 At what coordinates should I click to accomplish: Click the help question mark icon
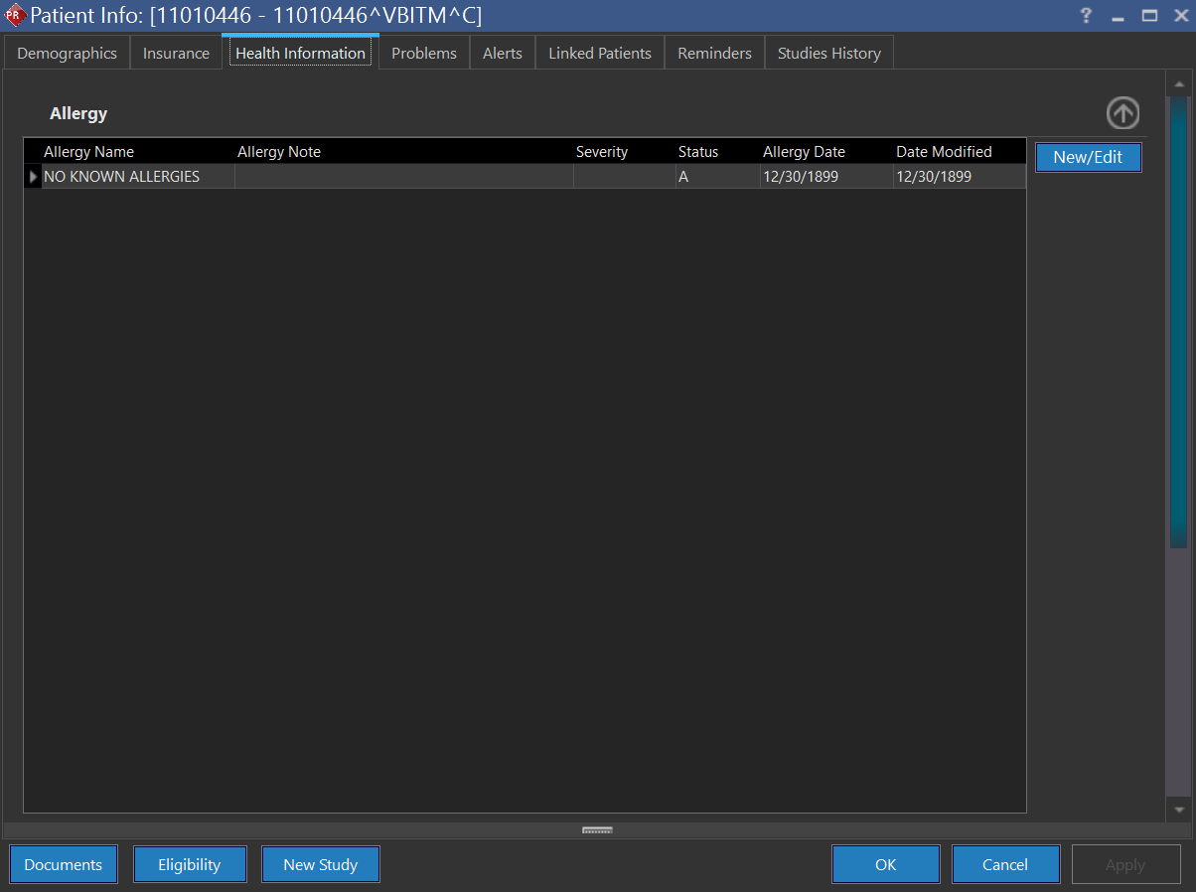tap(1086, 16)
